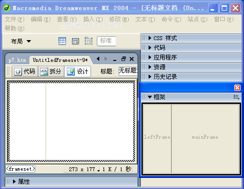
Task: Click the document toolbar gripper handle
Action: pyautogui.click(x=8, y=71)
